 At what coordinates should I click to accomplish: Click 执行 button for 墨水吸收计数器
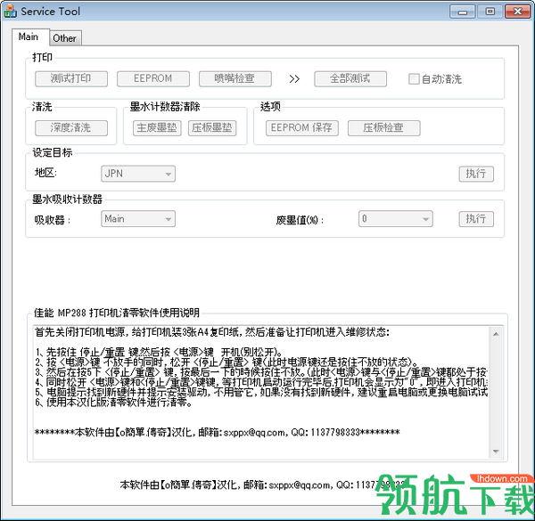476,219
